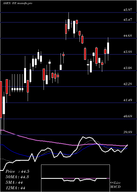Click the 5MA : 44 readout
This screenshot has width=137, height=192.
[x=14, y=182]
